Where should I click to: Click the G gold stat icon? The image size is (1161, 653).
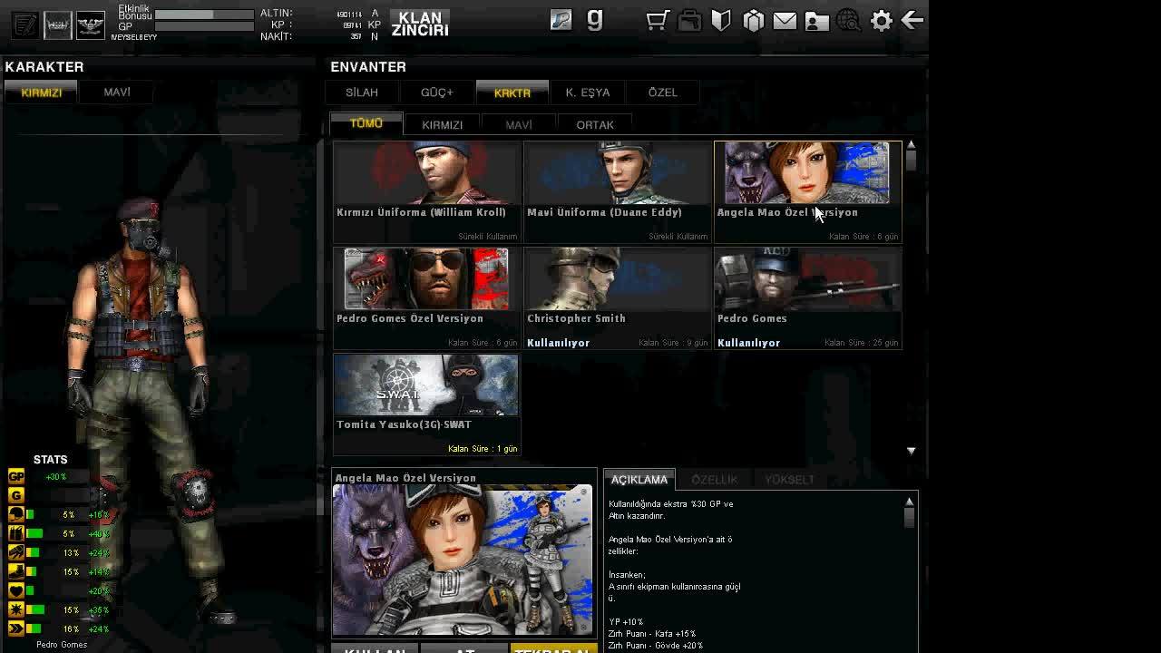[x=15, y=495]
